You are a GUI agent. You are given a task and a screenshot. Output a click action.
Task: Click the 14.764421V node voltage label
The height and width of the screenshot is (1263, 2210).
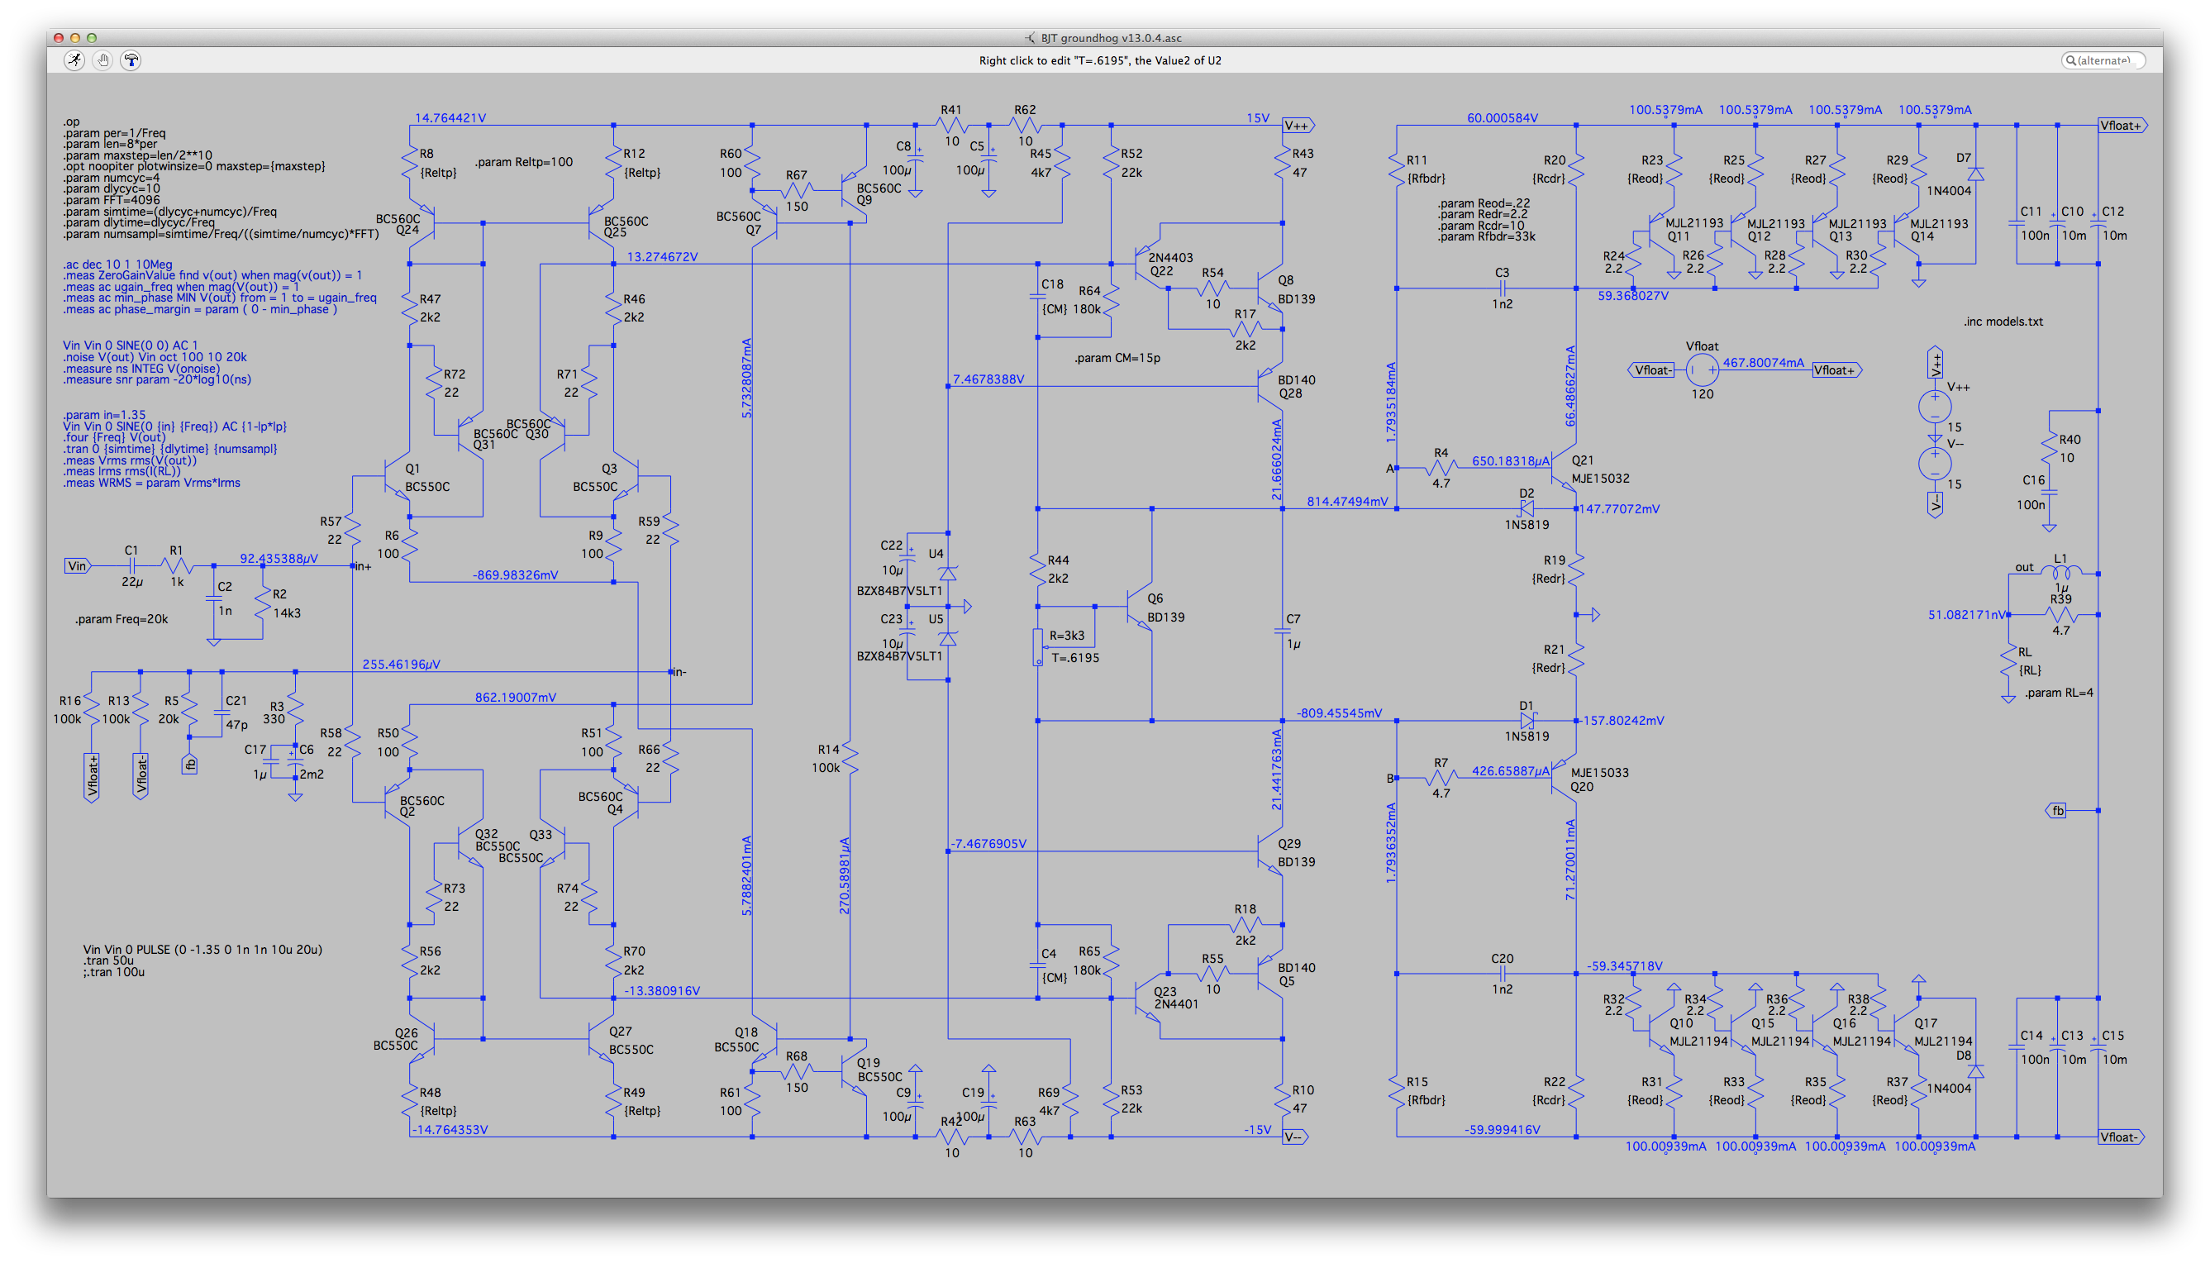tap(450, 118)
